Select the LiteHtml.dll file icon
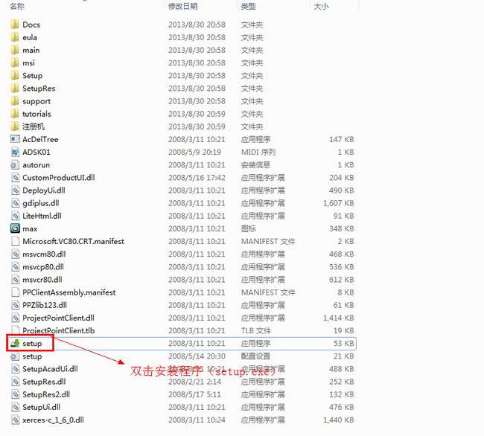This screenshot has height=436, width=484. 15,216
